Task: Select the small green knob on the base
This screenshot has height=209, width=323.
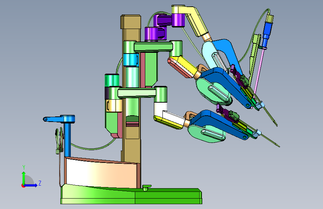Action: click(x=146, y=187)
